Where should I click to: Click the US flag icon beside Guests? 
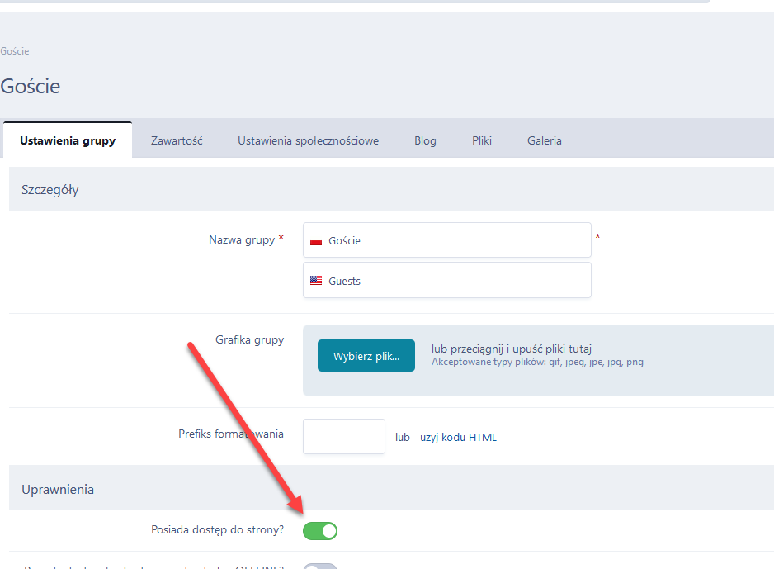pos(316,282)
